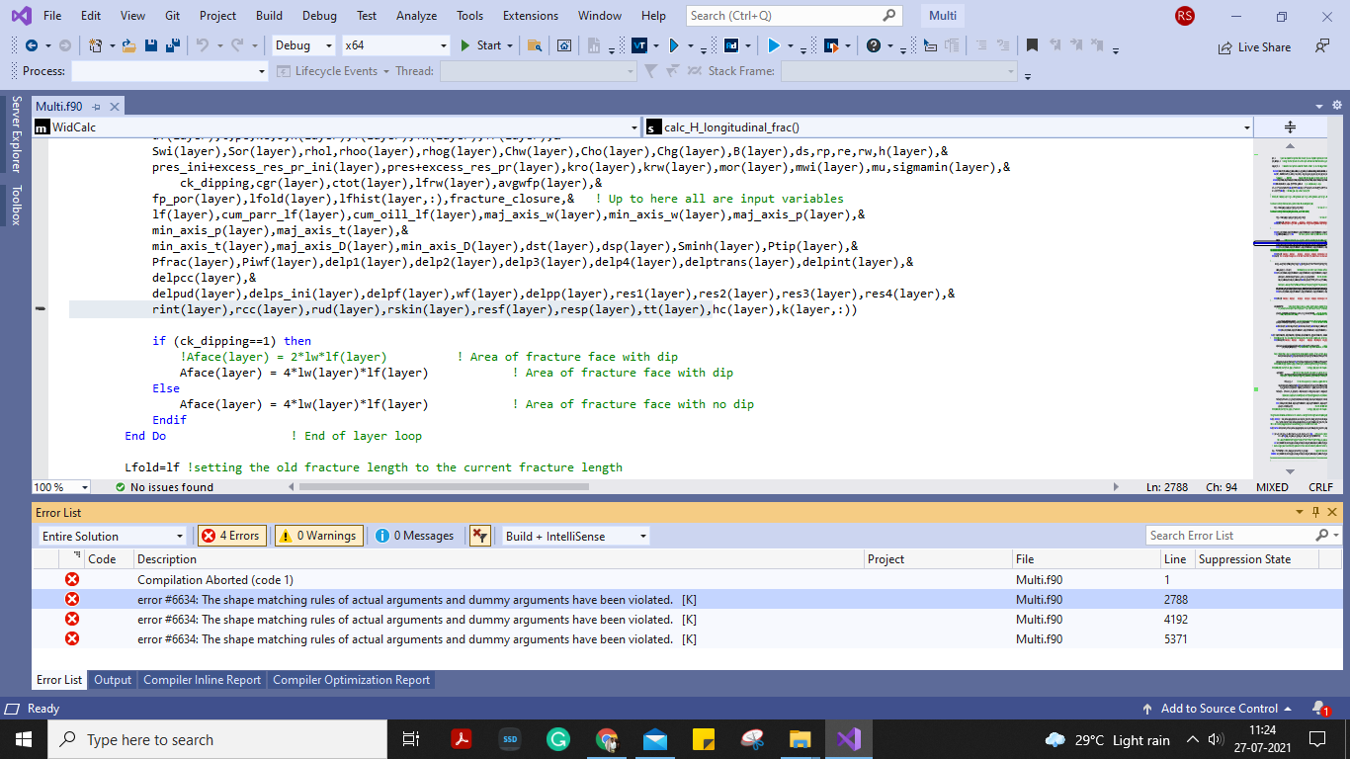Click the Search Error List field
The height and width of the screenshot is (759, 1350).
click(x=1229, y=536)
